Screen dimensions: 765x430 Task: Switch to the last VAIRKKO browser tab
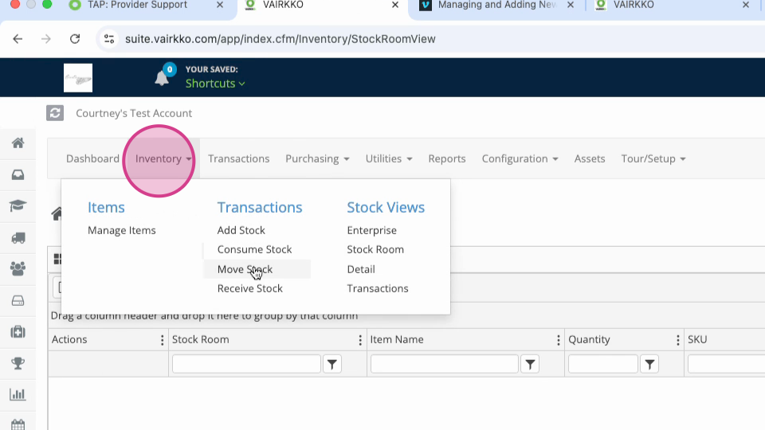[x=634, y=6]
